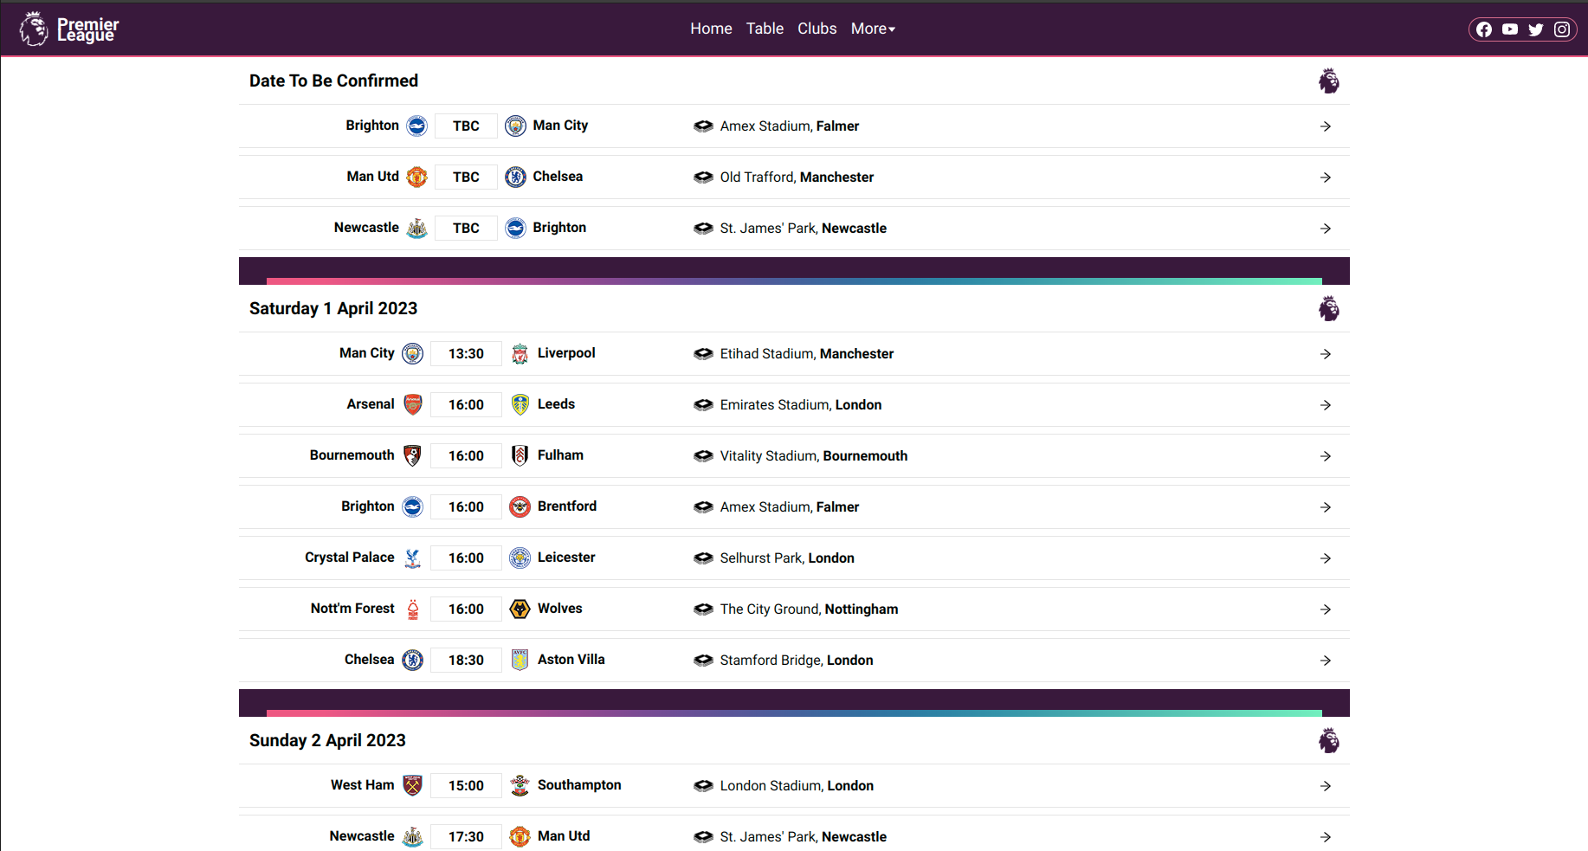Open the Clubs menu item
Image resolution: width=1588 pixels, height=851 pixels.
pyautogui.click(x=817, y=29)
